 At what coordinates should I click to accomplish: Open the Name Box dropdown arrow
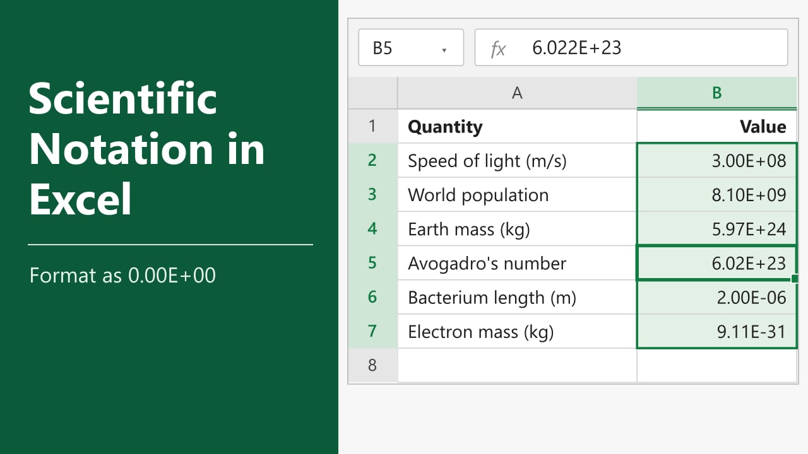pyautogui.click(x=444, y=50)
